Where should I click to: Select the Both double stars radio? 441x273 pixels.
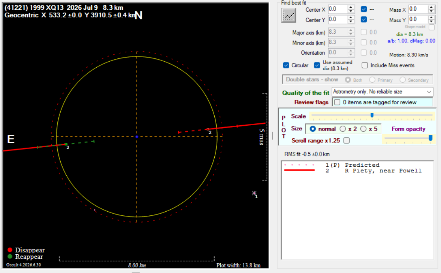pyautogui.click(x=348, y=80)
